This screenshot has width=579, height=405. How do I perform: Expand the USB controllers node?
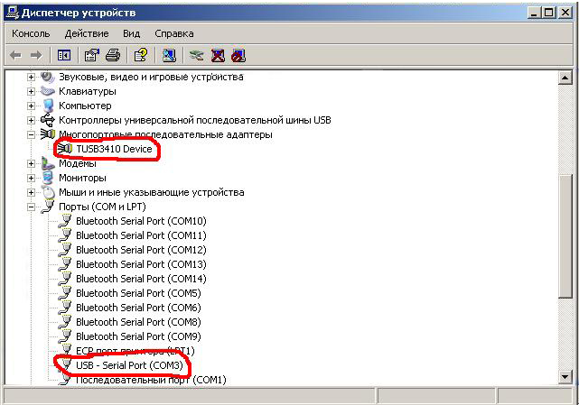[x=32, y=120]
